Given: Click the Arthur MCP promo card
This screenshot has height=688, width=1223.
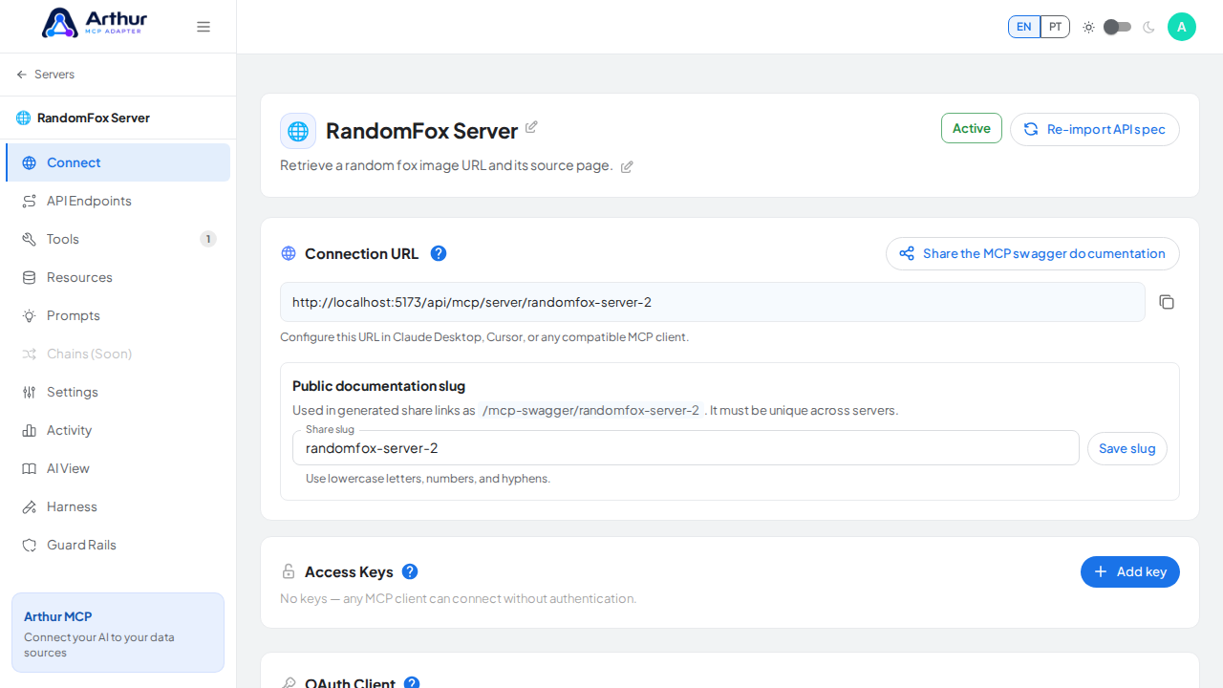Looking at the screenshot, I should (x=118, y=633).
